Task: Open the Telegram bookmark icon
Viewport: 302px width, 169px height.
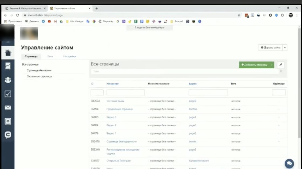Action: [x=43, y=21]
